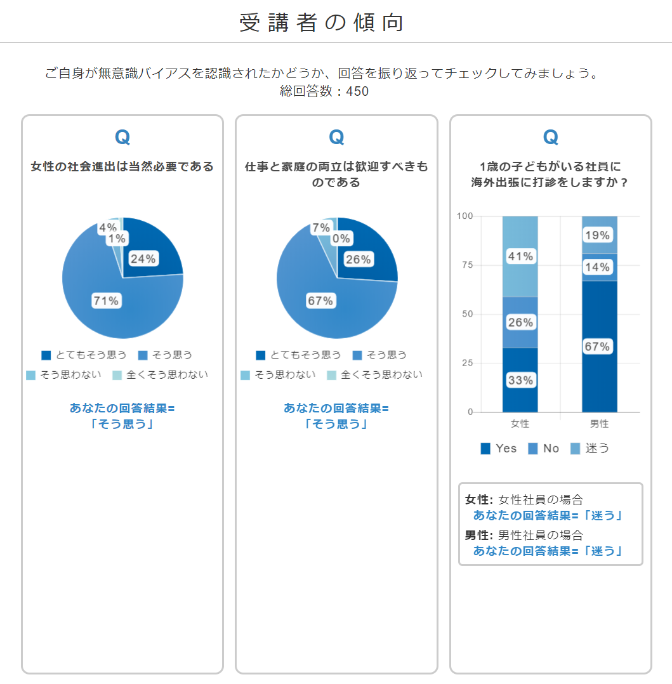Click 全くそう思わない legend swatch in second chart

coord(332,375)
